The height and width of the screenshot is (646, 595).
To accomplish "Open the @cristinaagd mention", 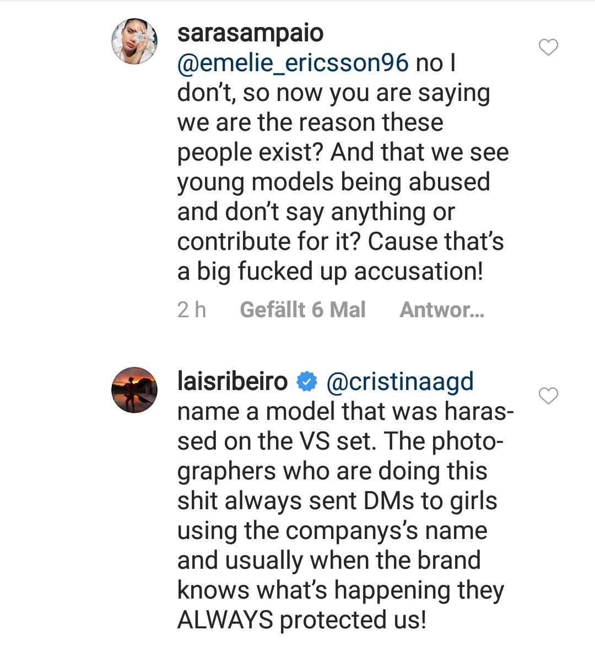I will 399,382.
